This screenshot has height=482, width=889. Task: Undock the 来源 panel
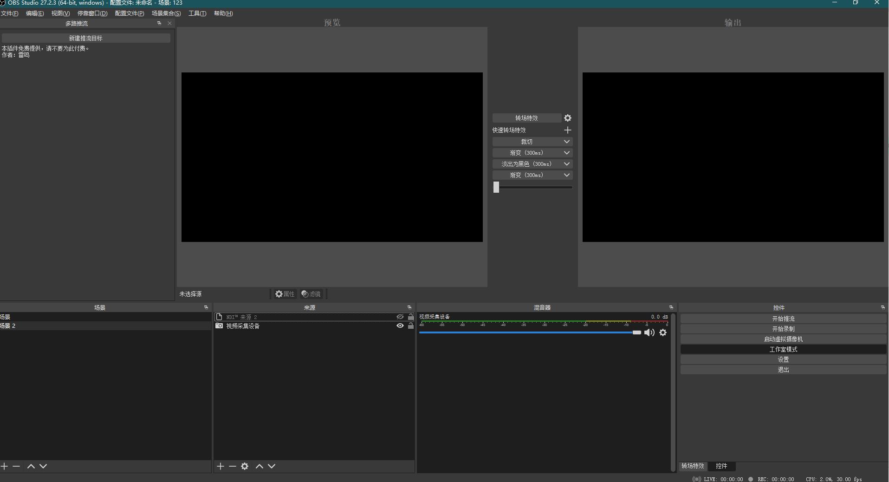pyautogui.click(x=409, y=307)
